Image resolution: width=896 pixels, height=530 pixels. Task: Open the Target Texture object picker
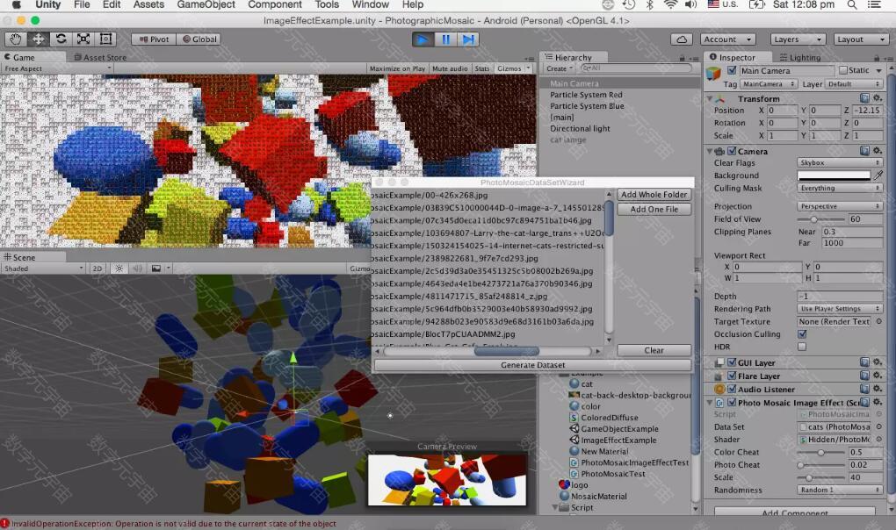click(x=878, y=321)
